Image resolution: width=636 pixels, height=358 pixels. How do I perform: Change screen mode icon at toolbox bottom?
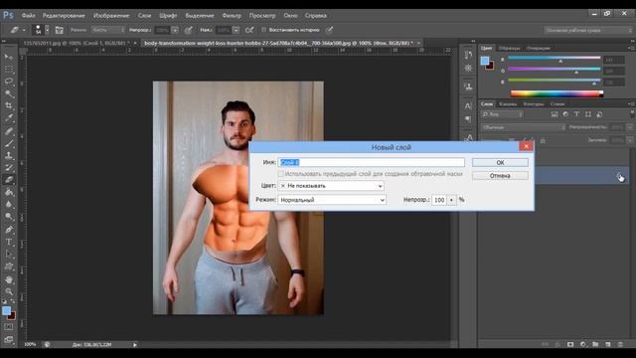click(9, 339)
